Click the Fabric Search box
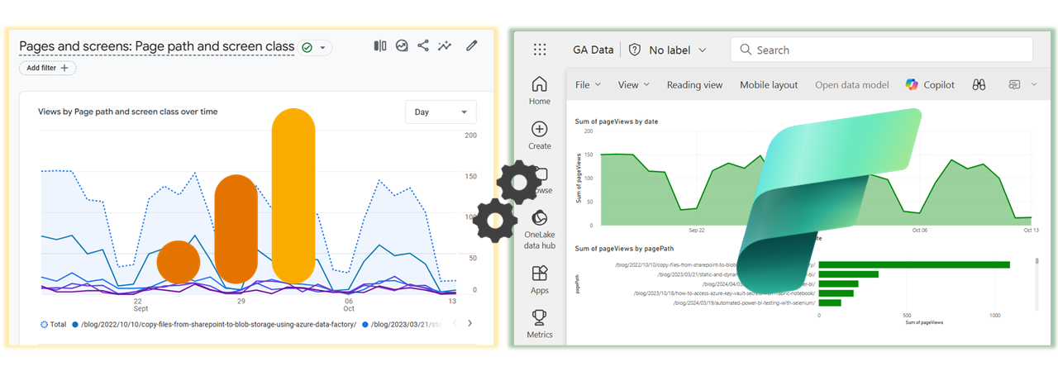 tap(881, 50)
